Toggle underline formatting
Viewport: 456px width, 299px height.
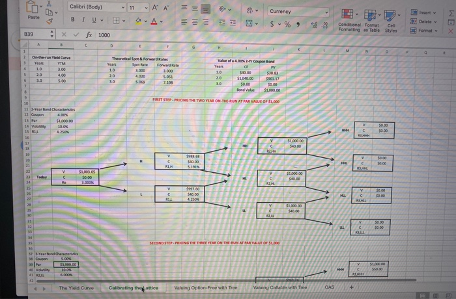94,20
